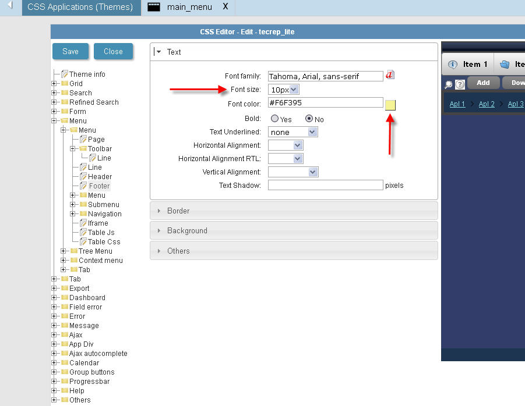Open the font family picker icon
525x406 pixels.
point(390,75)
